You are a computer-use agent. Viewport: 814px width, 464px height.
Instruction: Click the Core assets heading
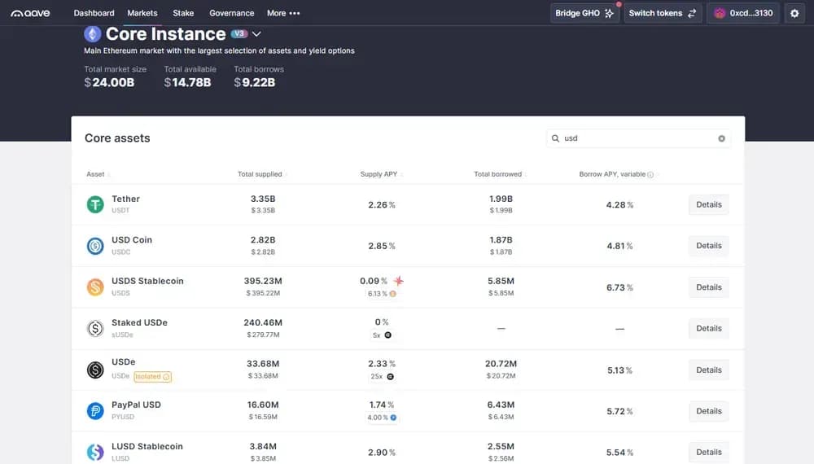point(117,138)
